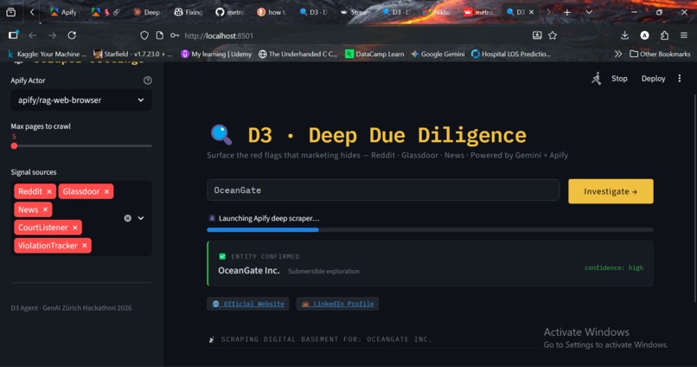Open the Hospital LOS Prediction bookmark
Screen dimensions: 697x367
511,54
